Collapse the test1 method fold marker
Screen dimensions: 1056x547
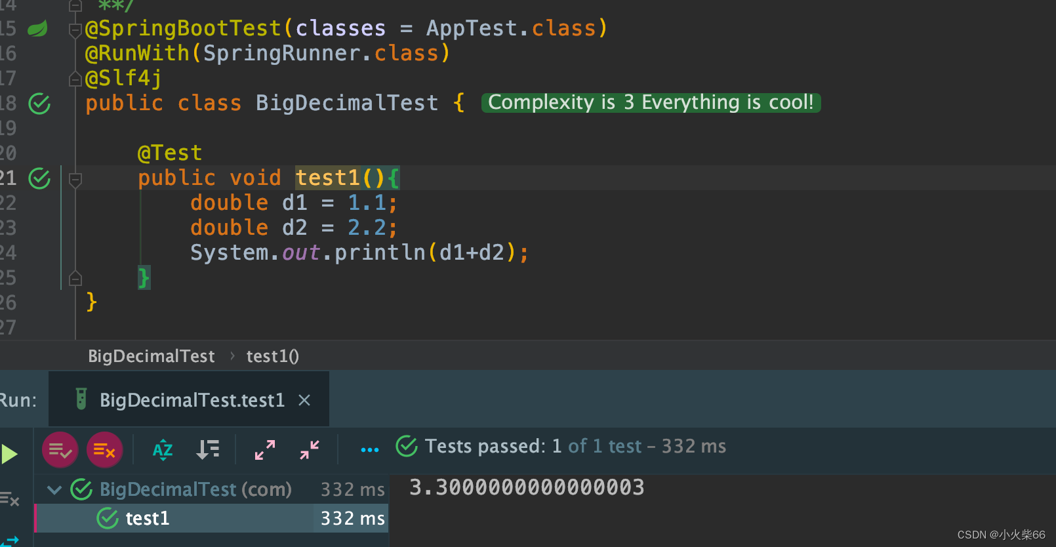[x=75, y=179]
